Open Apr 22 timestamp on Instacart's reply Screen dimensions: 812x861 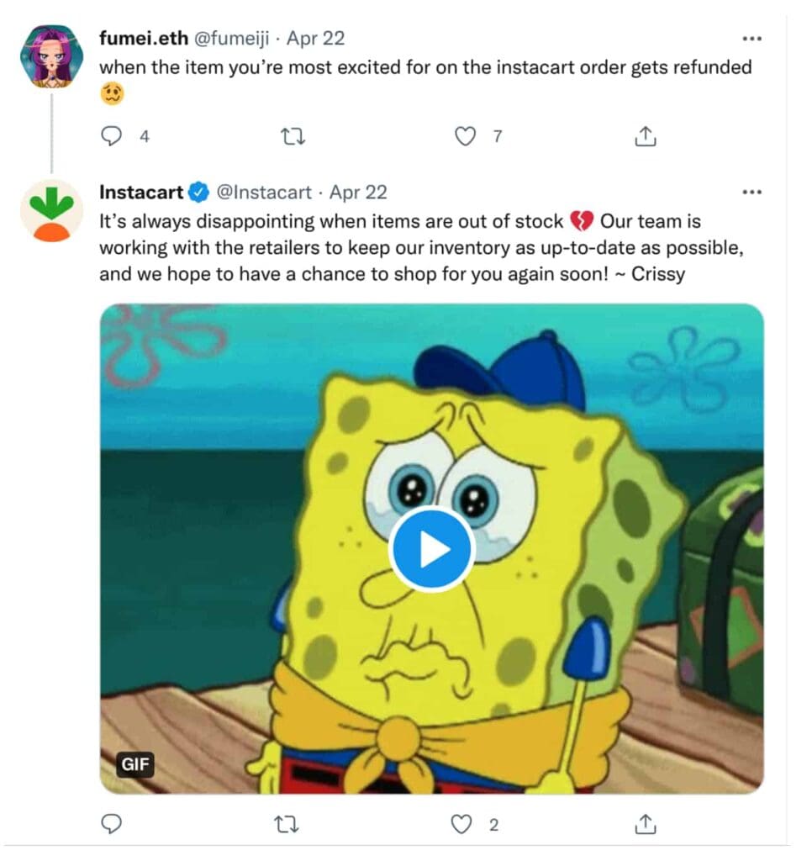[358, 193]
